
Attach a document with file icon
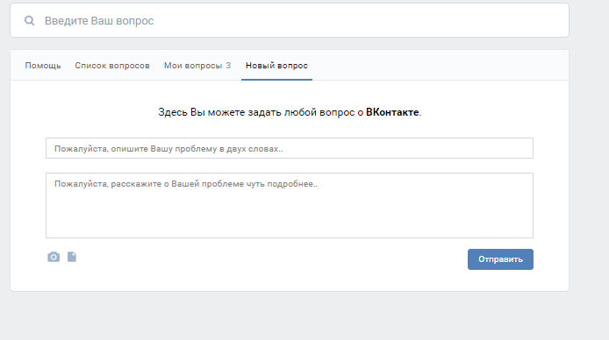(x=72, y=257)
